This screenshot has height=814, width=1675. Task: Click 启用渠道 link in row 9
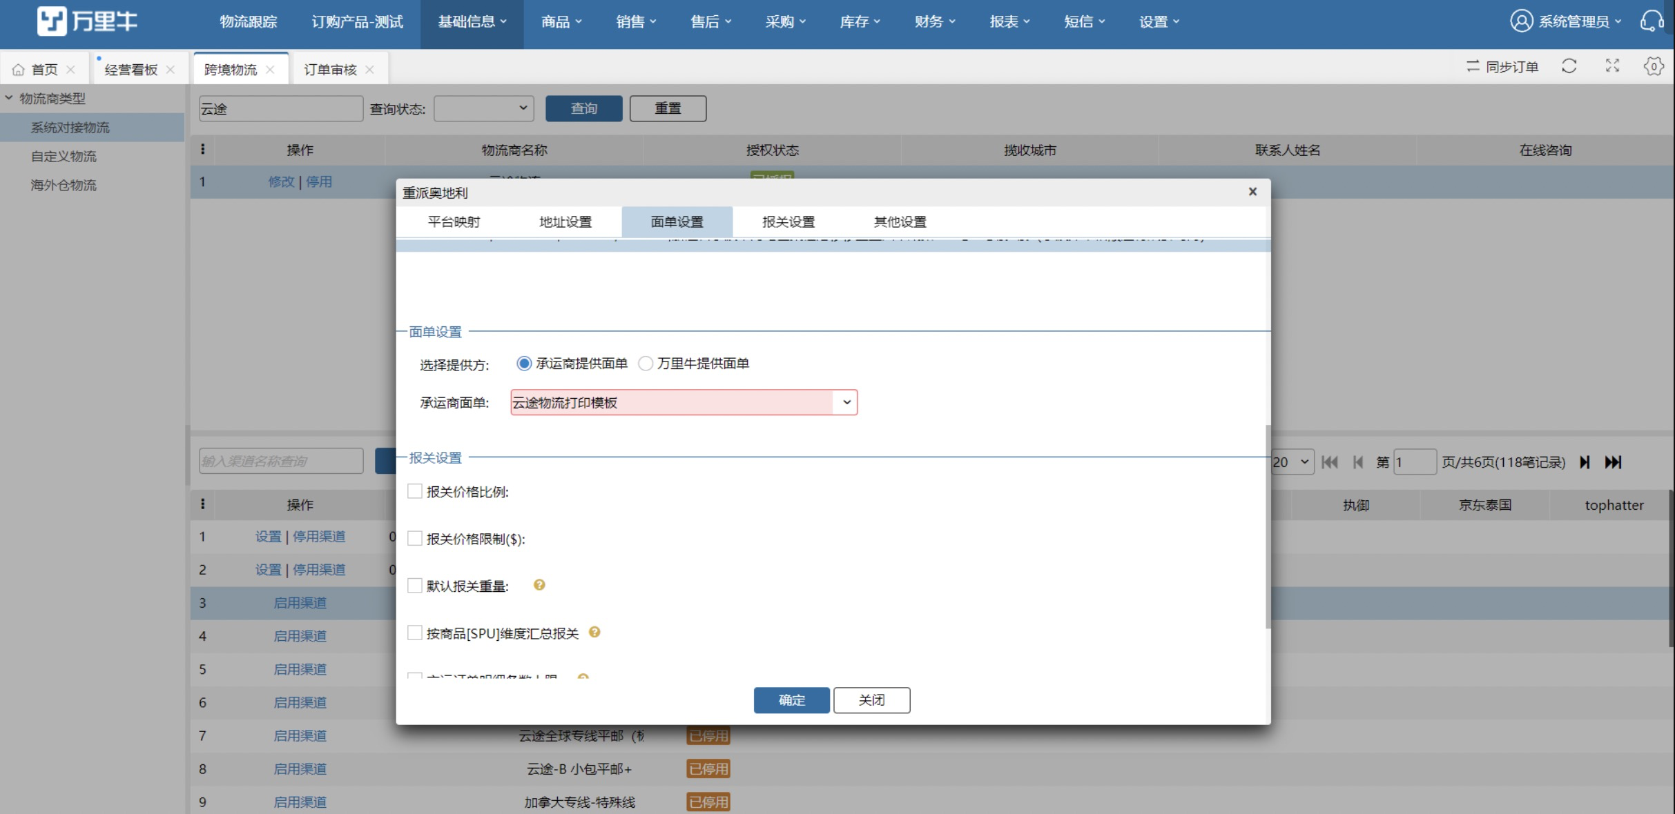(x=300, y=802)
